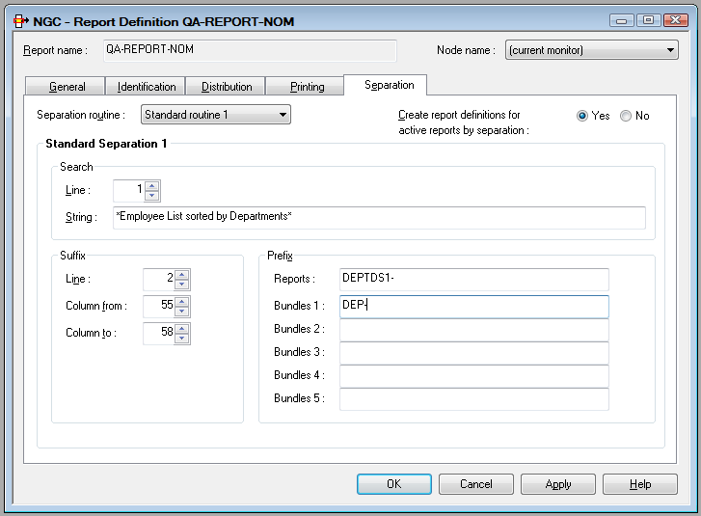Increase the Search Line spinner value

coord(152,186)
